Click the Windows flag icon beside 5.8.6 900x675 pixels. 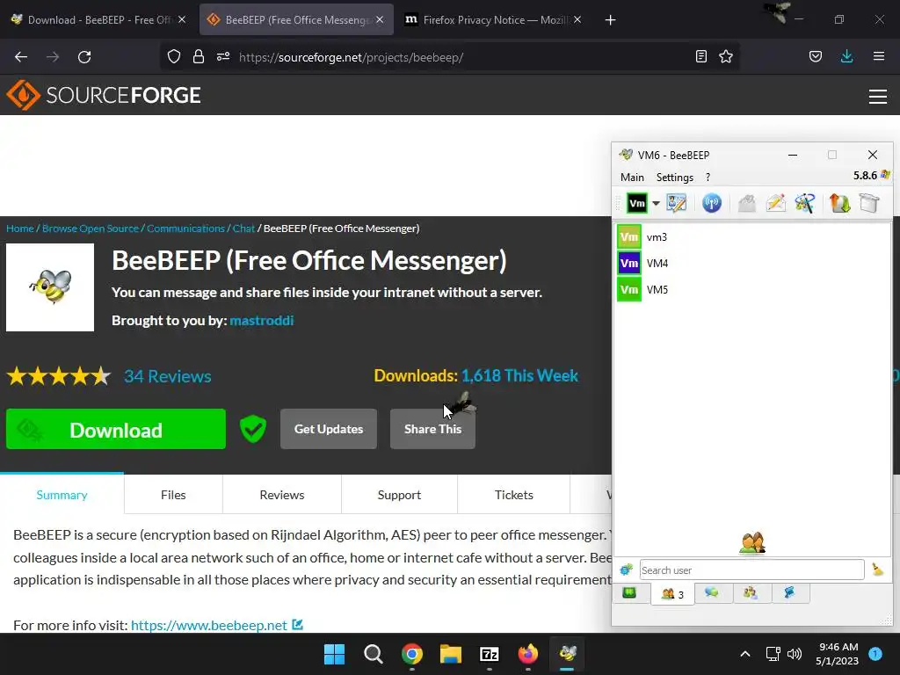(x=885, y=175)
